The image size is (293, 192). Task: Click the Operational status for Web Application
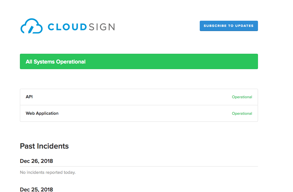pos(242,113)
